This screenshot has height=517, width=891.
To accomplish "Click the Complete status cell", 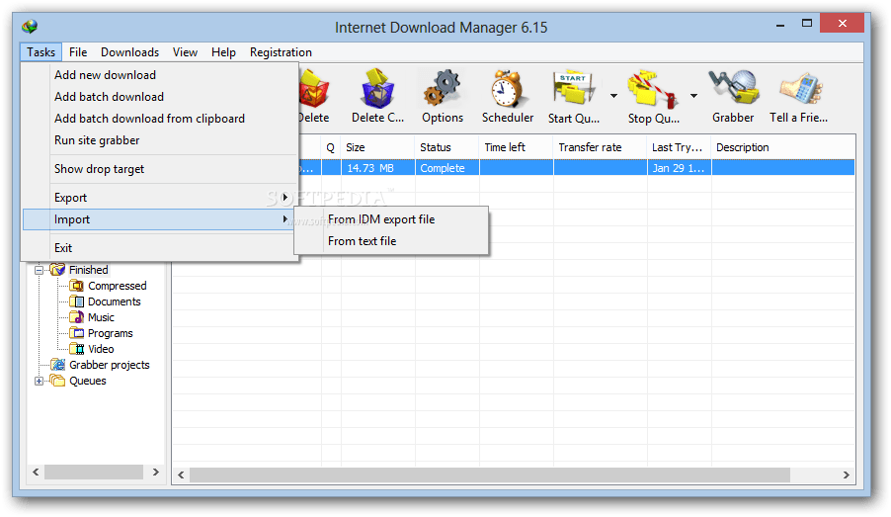I will pyautogui.click(x=447, y=168).
